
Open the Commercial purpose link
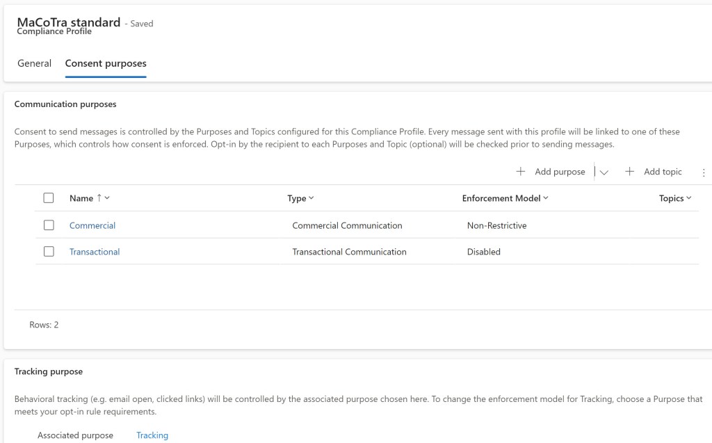(92, 225)
